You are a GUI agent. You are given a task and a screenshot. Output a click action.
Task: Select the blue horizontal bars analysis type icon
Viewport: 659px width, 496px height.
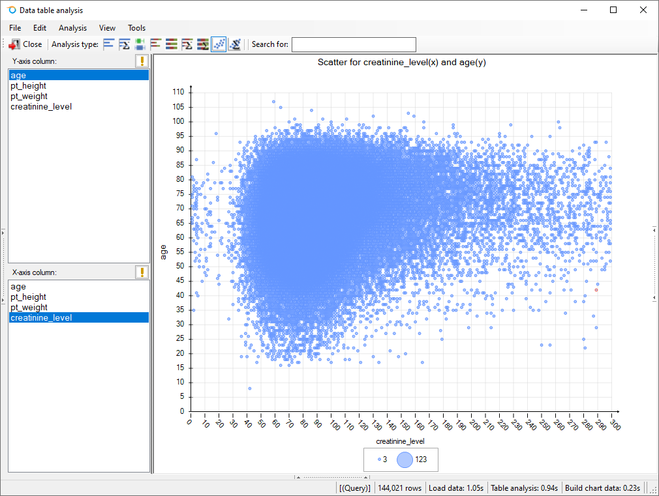point(108,44)
